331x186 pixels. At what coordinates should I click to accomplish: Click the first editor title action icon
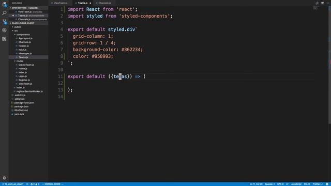[317, 3]
